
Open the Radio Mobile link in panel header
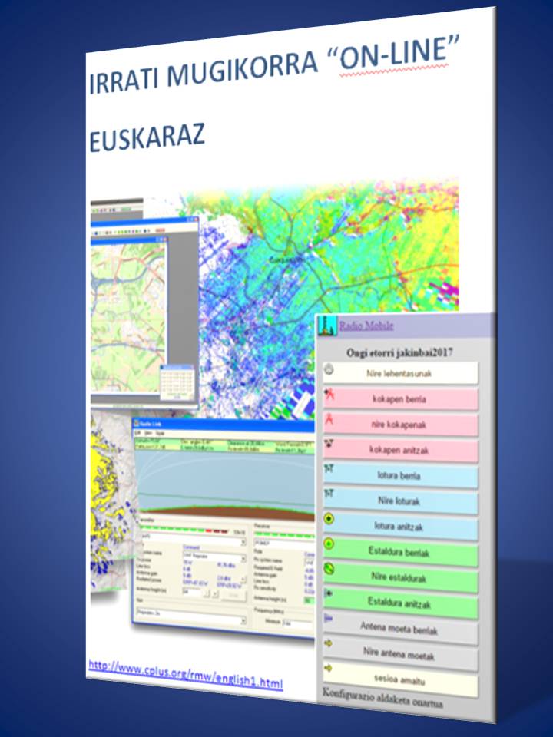366,326
